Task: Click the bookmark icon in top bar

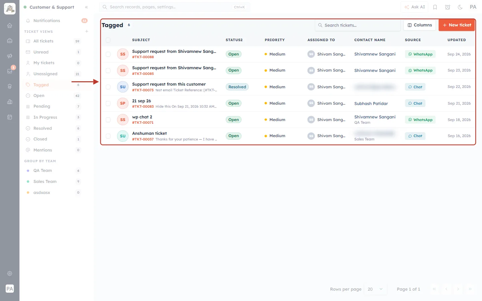Action: tap(435, 7)
